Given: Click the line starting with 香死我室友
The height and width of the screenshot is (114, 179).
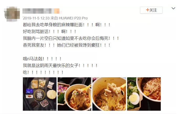Looking at the screenshot, I should pos(67,45).
